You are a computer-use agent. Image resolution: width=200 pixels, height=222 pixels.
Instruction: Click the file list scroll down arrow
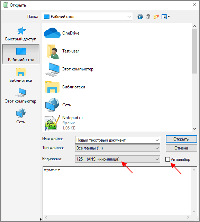194,128
